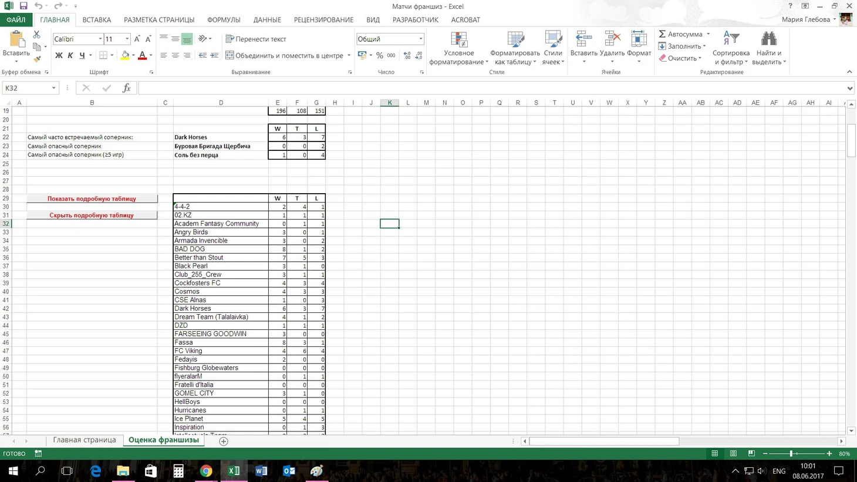The height and width of the screenshot is (482, 857).
Task: Expand AutoSum (Автосумма) dropdown arrow
Action: pos(708,34)
